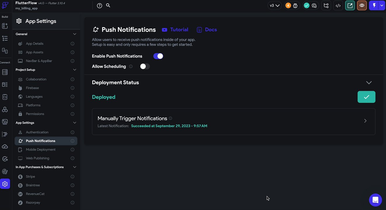386x210 pixels.
Task: Click the lightning bolt run icon
Action: pyautogui.click(x=374, y=6)
